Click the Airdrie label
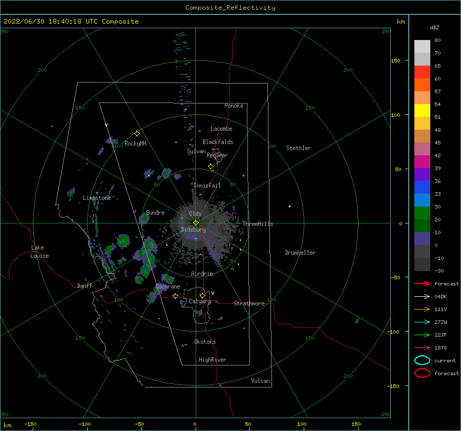 pyautogui.click(x=202, y=274)
